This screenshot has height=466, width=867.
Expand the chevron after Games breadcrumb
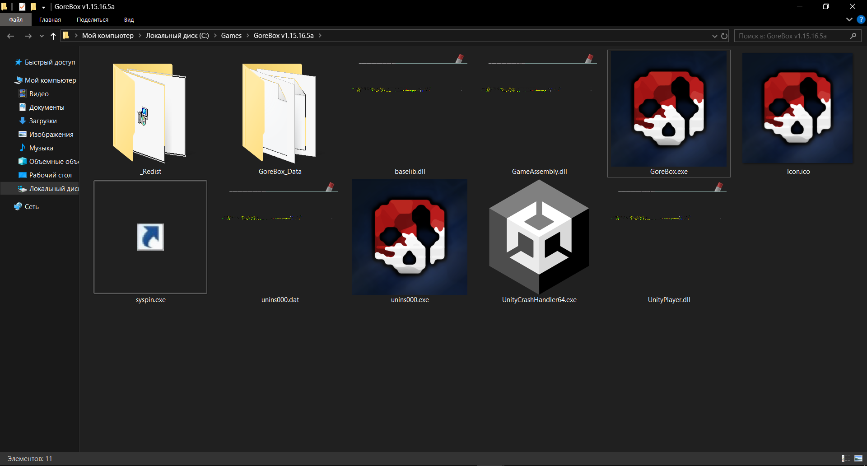247,35
